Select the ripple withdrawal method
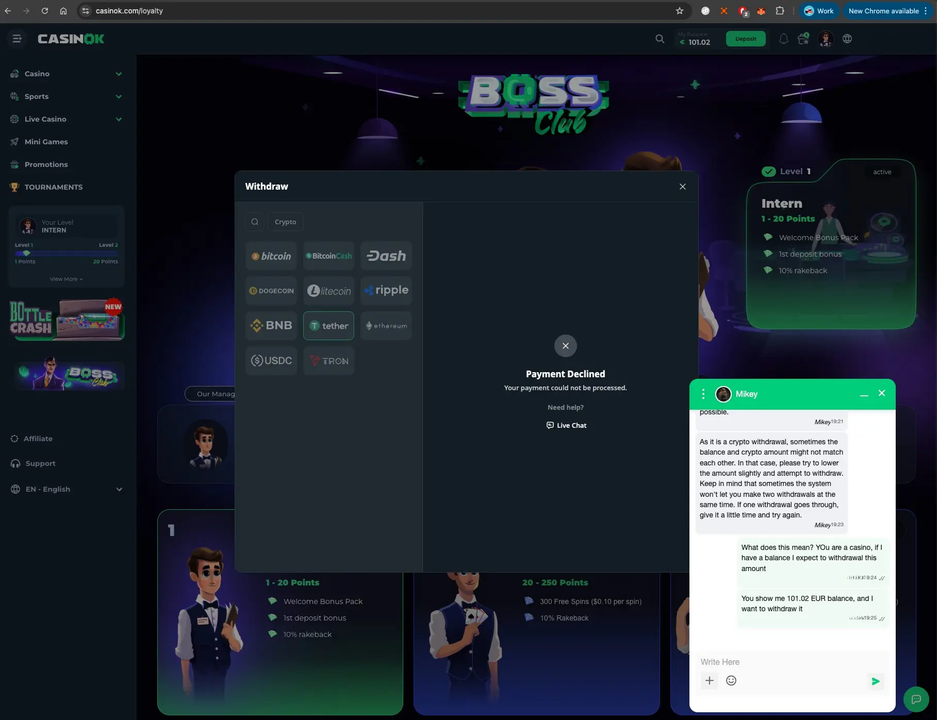 (386, 291)
